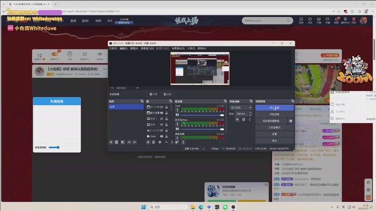Image resolution: width=376 pixels, height=211 pixels.
Task: Increase the transition duration 300 ms stepper
Action: [251, 113]
